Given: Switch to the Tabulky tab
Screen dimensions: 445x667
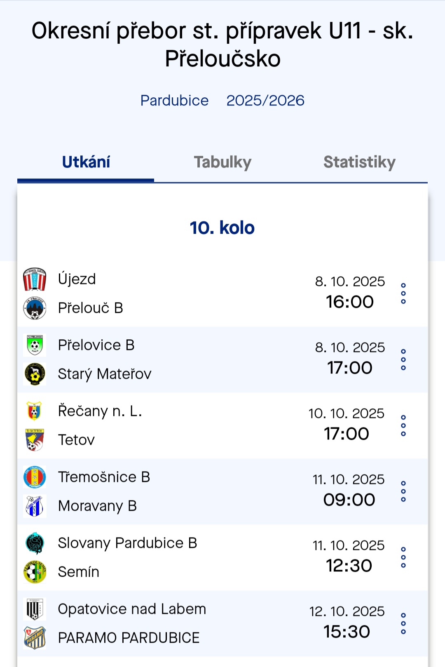Looking at the screenshot, I should click(222, 162).
